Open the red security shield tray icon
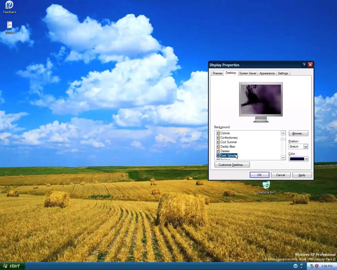 316,266
